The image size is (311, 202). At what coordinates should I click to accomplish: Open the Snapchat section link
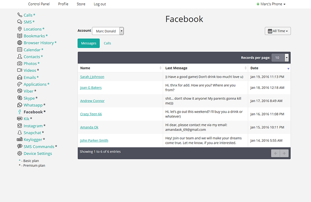(x=32, y=133)
